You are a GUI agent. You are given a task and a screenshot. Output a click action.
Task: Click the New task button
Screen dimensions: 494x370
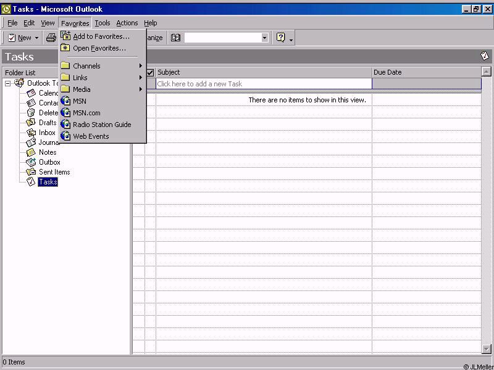point(20,38)
